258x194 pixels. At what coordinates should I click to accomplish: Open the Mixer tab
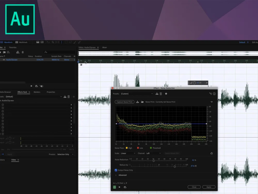click(x=104, y=48)
